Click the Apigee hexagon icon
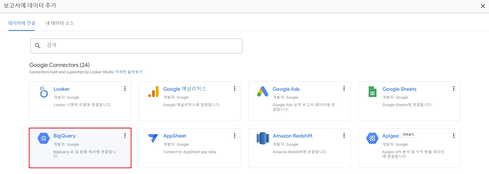 tap(372, 139)
